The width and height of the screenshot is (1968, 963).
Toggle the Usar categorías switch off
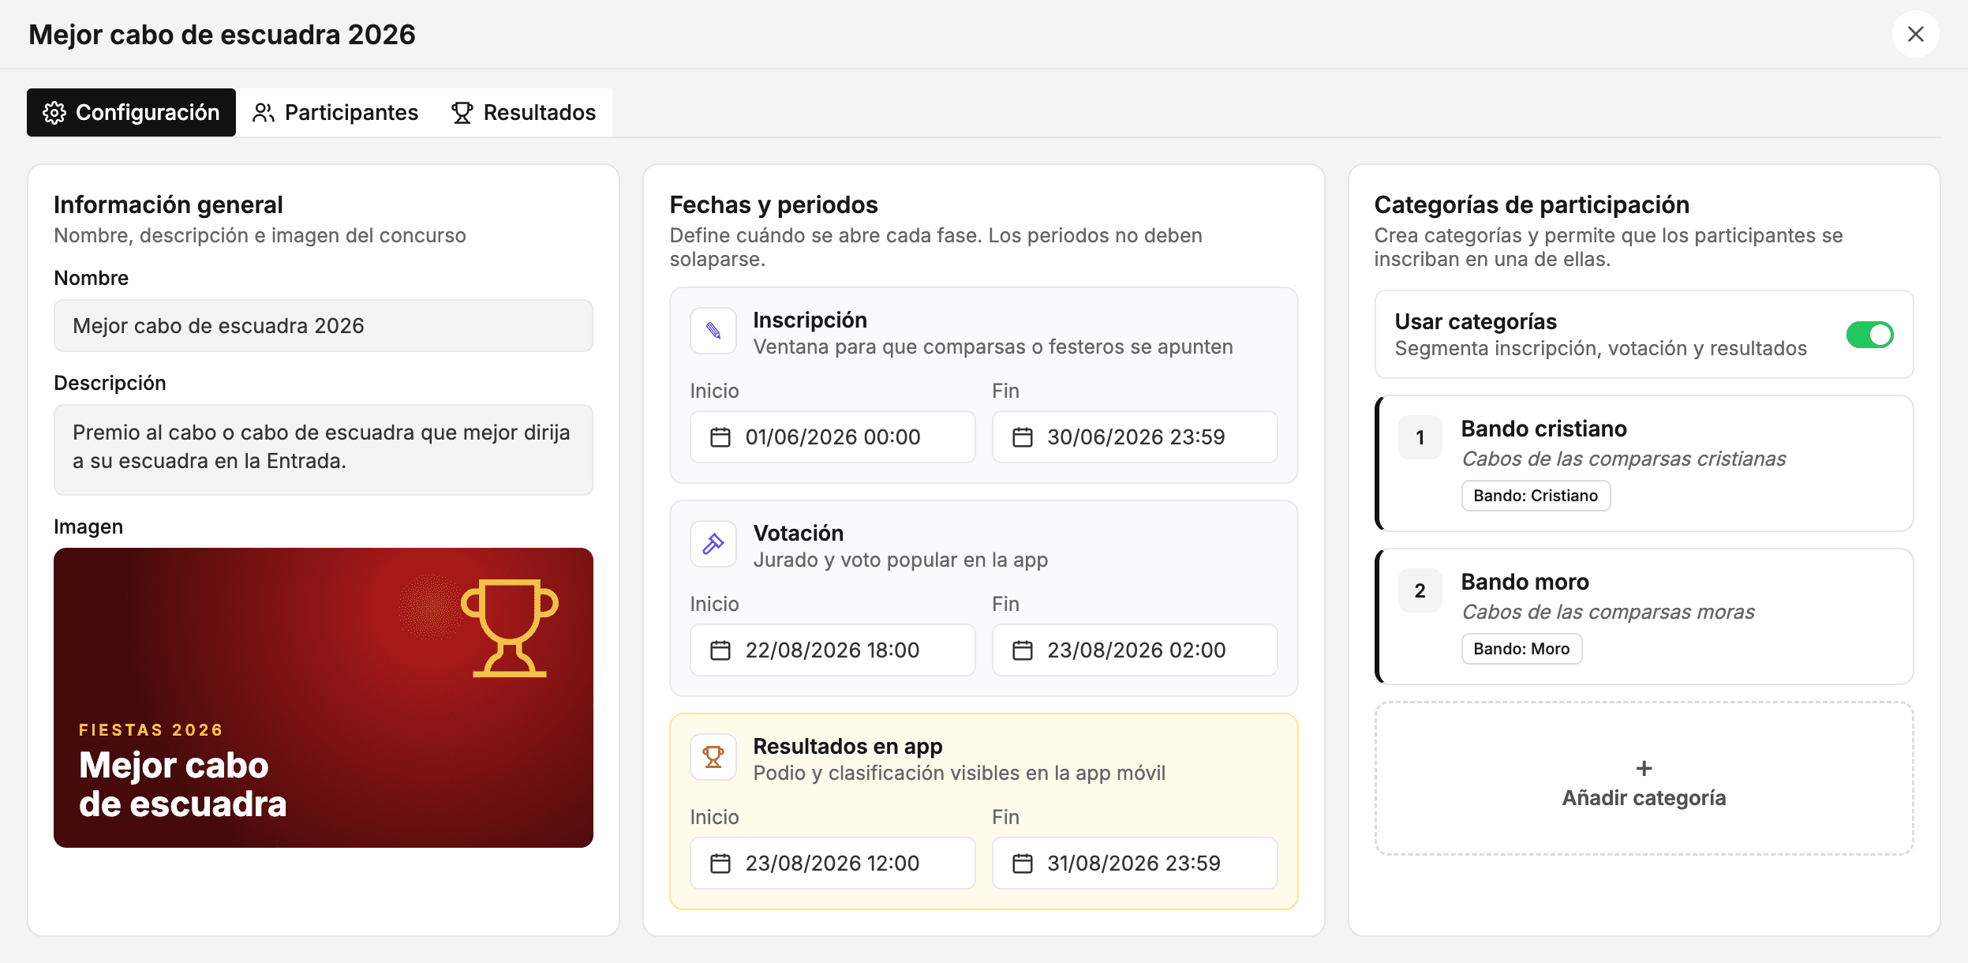1869,335
